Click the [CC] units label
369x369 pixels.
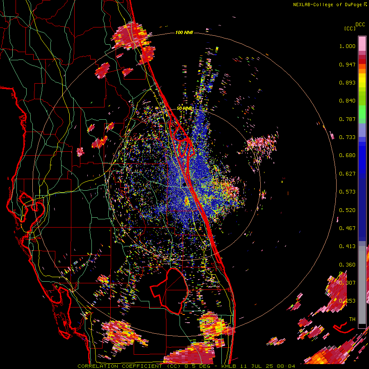click(350, 28)
